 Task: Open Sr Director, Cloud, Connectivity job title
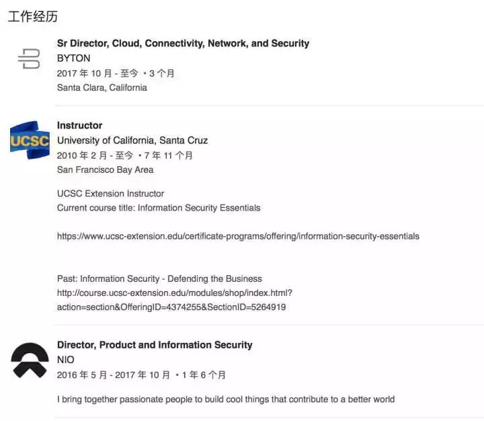(x=183, y=43)
